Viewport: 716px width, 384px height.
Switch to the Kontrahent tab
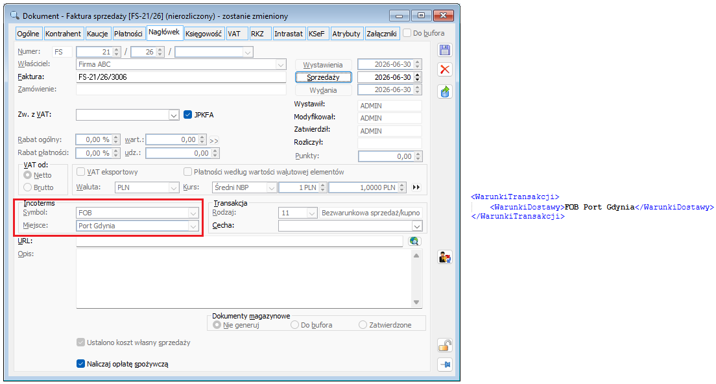63,33
